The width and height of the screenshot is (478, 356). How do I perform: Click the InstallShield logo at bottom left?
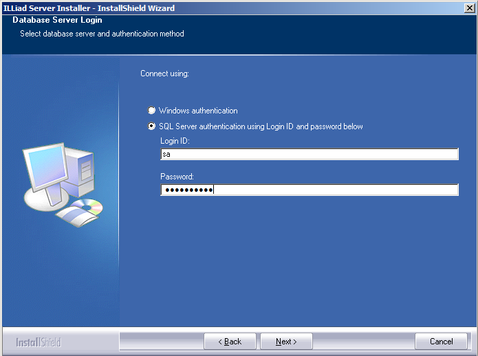point(39,342)
